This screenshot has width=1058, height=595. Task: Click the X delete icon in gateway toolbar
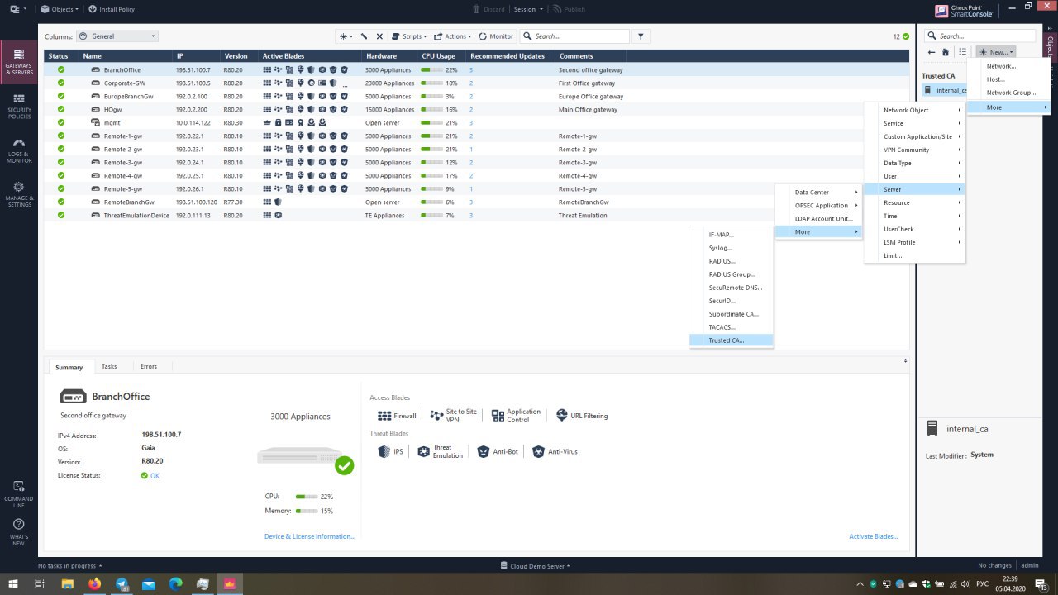pyautogui.click(x=379, y=36)
